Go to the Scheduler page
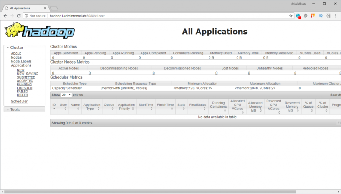The width and height of the screenshot is (341, 194). click(x=19, y=102)
